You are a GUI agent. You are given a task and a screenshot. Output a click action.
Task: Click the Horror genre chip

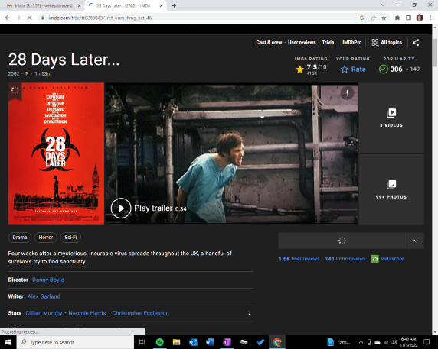pyautogui.click(x=46, y=238)
